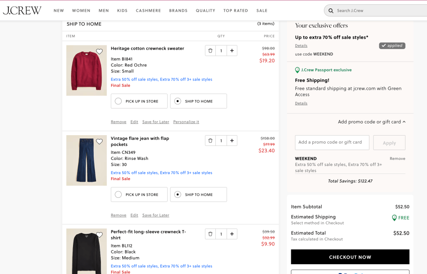Open the red sweater product thumbnail

click(x=87, y=71)
